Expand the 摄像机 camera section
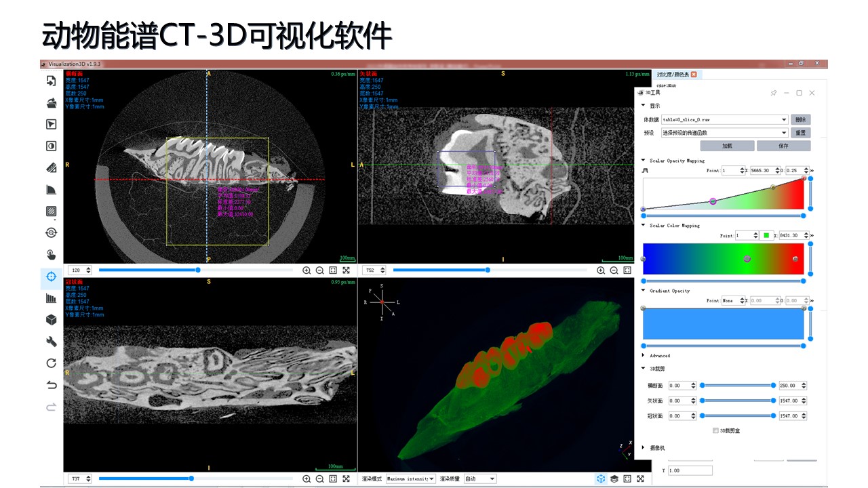This screenshot has height=488, width=868. [x=644, y=448]
